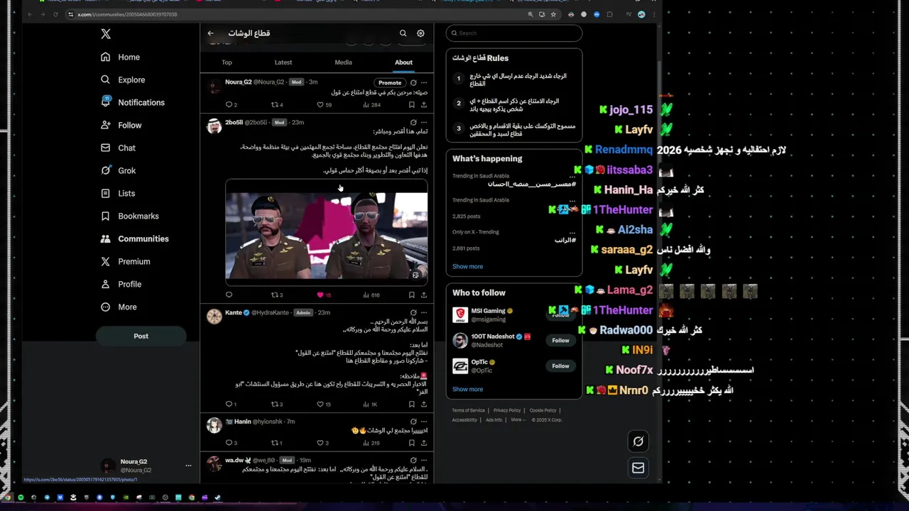Bookmark 2bo5li's post
909x511 pixels.
(x=411, y=295)
